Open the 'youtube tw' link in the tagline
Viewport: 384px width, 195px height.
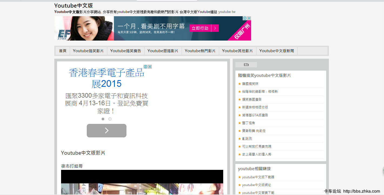227,12
